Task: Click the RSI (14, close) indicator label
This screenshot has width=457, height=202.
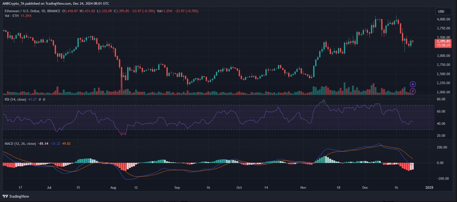Action: pos(15,99)
